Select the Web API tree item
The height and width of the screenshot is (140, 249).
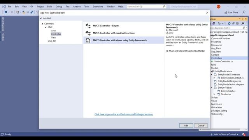click(52, 41)
